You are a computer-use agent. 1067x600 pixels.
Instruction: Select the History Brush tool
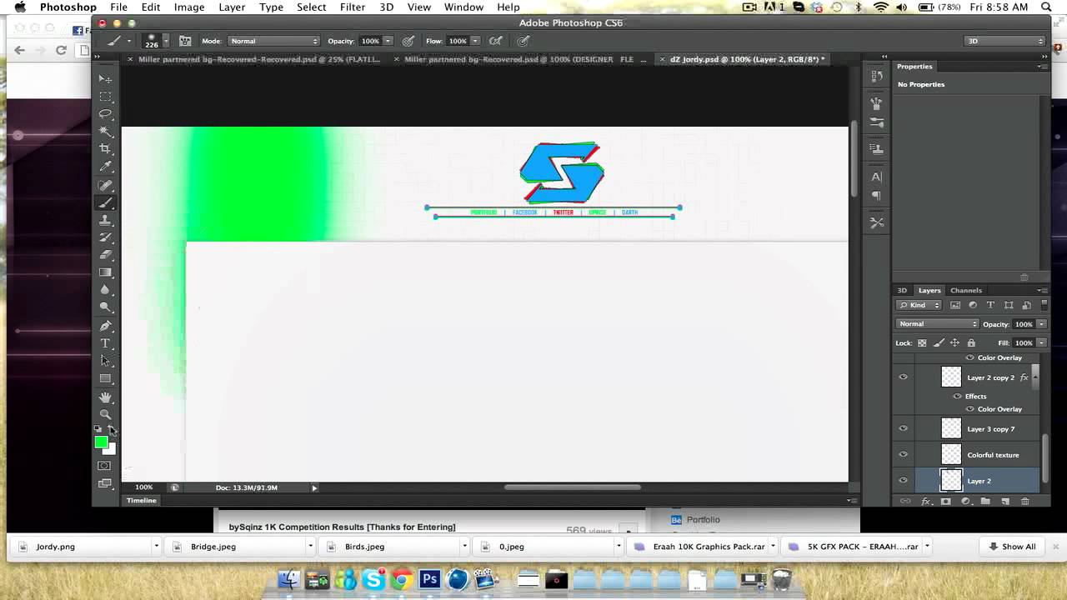(105, 237)
